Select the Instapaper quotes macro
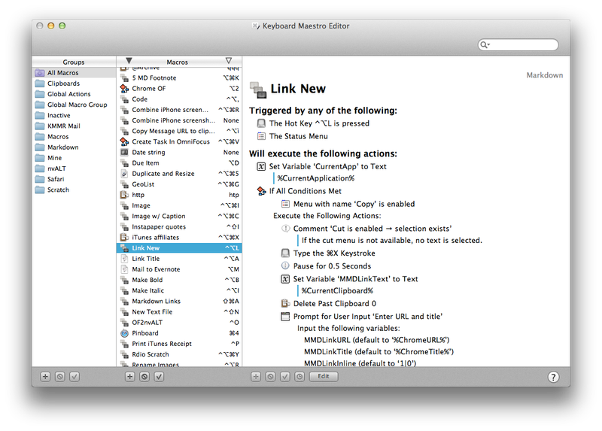This screenshot has width=602, height=431. (179, 227)
